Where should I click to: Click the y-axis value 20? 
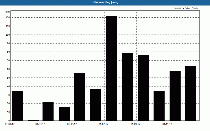(x=8, y=103)
